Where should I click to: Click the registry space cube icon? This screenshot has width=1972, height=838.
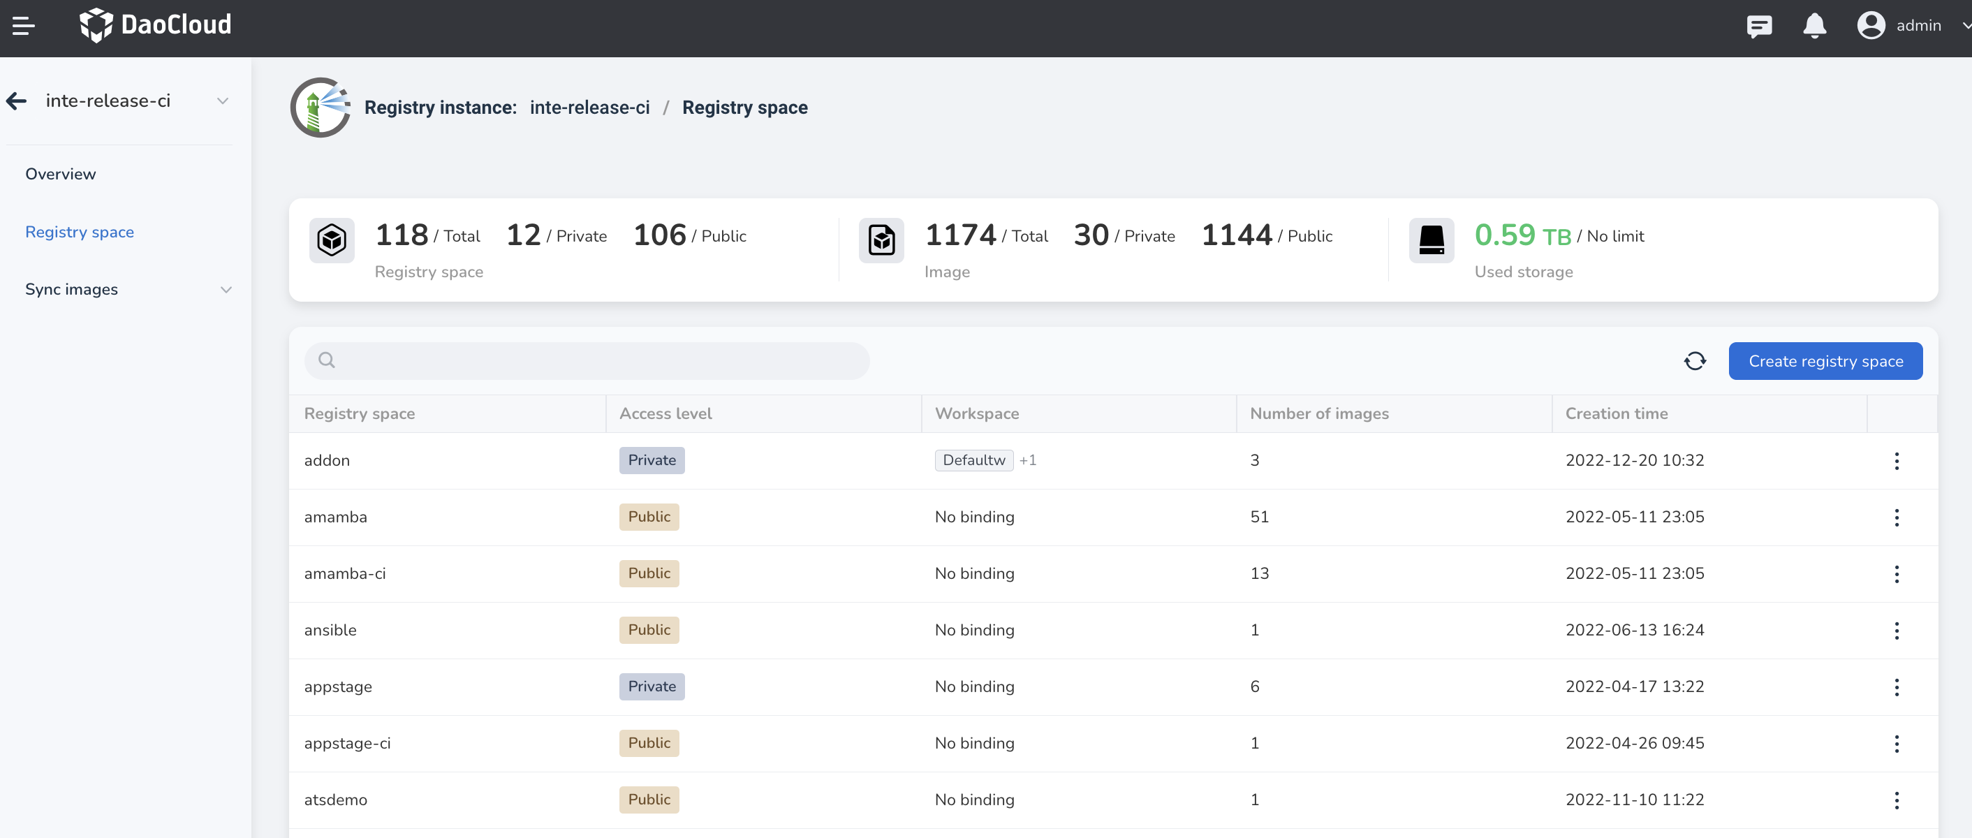pos(332,240)
